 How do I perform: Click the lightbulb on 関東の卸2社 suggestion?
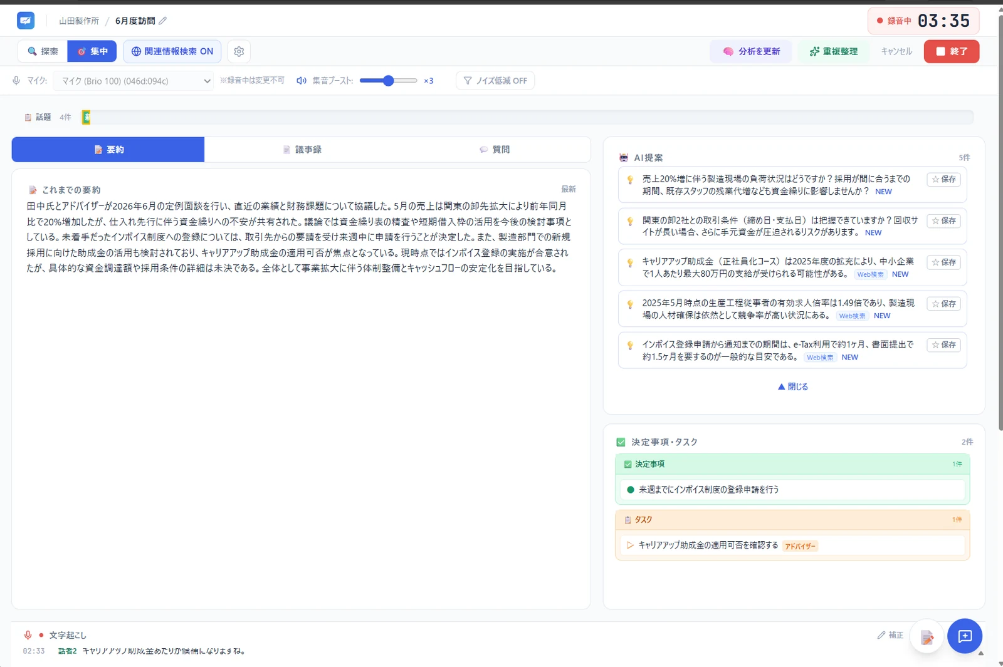click(630, 221)
